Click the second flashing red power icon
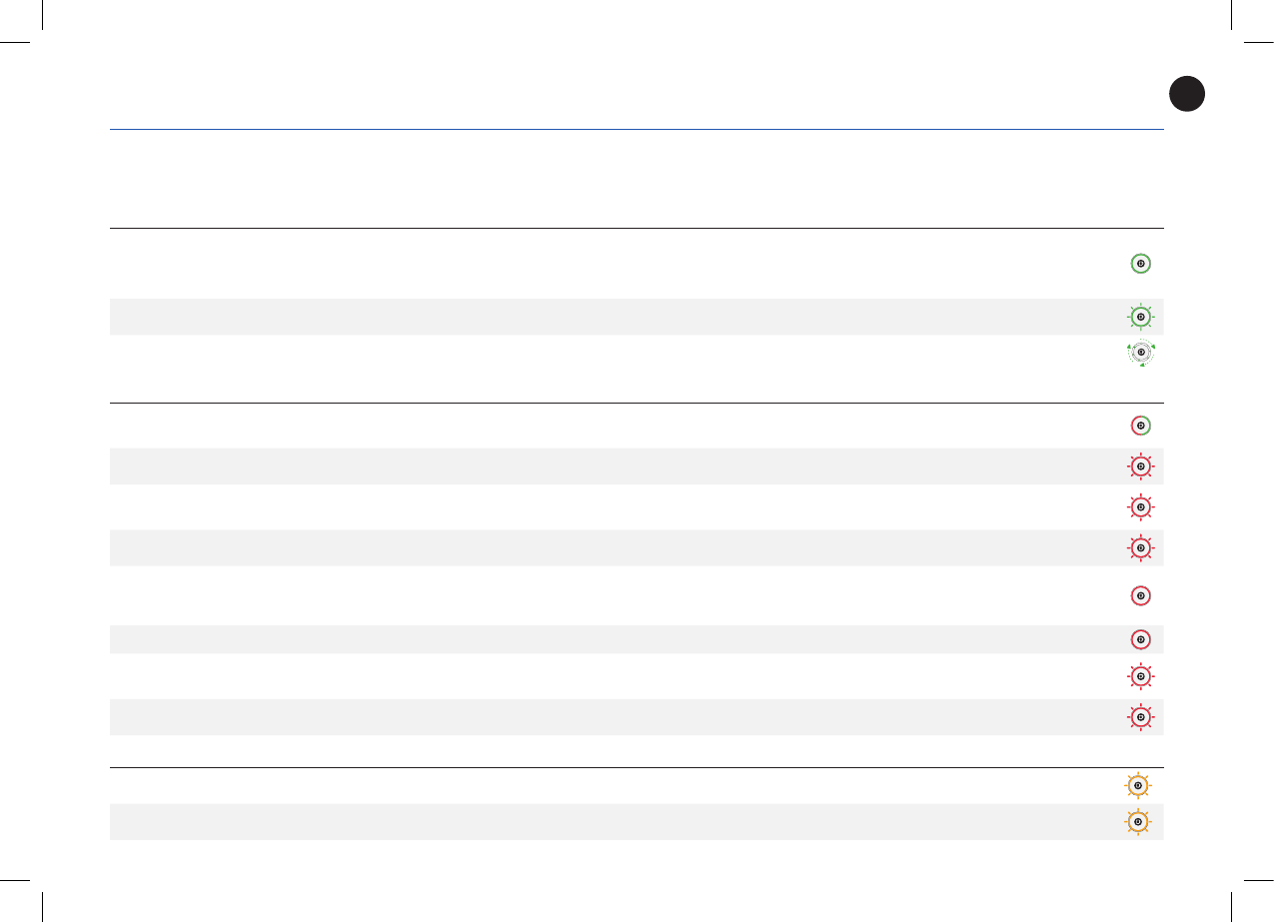1274x922 pixels. coord(1140,507)
